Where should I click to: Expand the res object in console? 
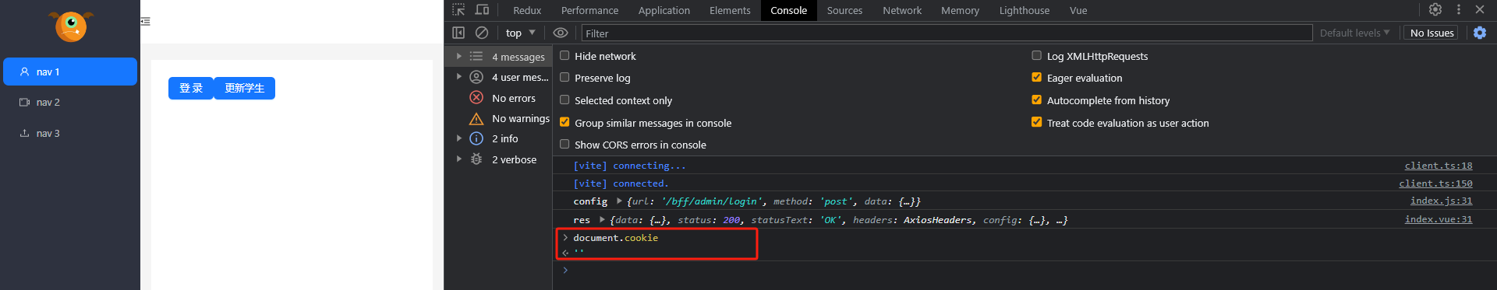pyautogui.click(x=602, y=220)
